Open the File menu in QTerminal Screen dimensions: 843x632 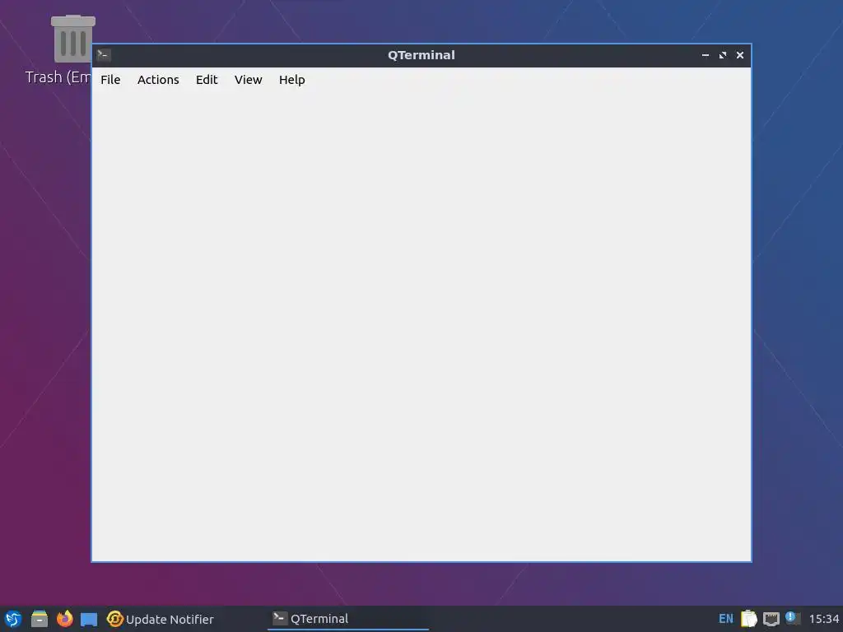[110, 80]
